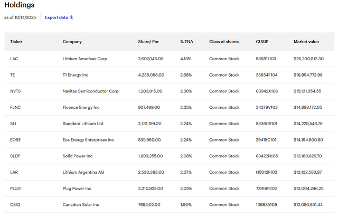Click CUSIP 35834F104
The height and width of the screenshot is (217, 338).
point(267,75)
